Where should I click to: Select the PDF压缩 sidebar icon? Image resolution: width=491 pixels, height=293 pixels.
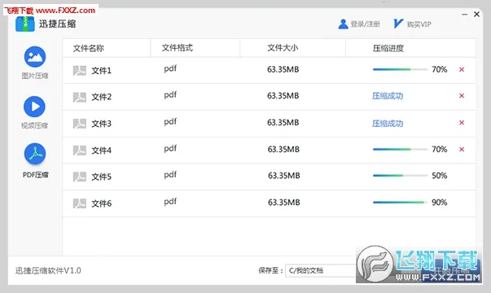[x=35, y=154]
